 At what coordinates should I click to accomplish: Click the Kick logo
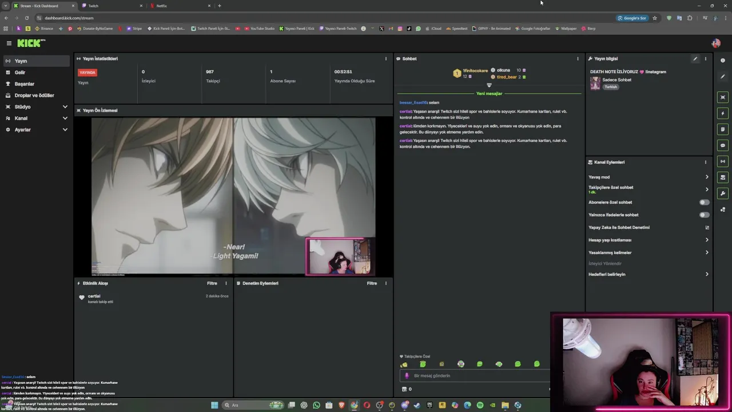(x=30, y=43)
